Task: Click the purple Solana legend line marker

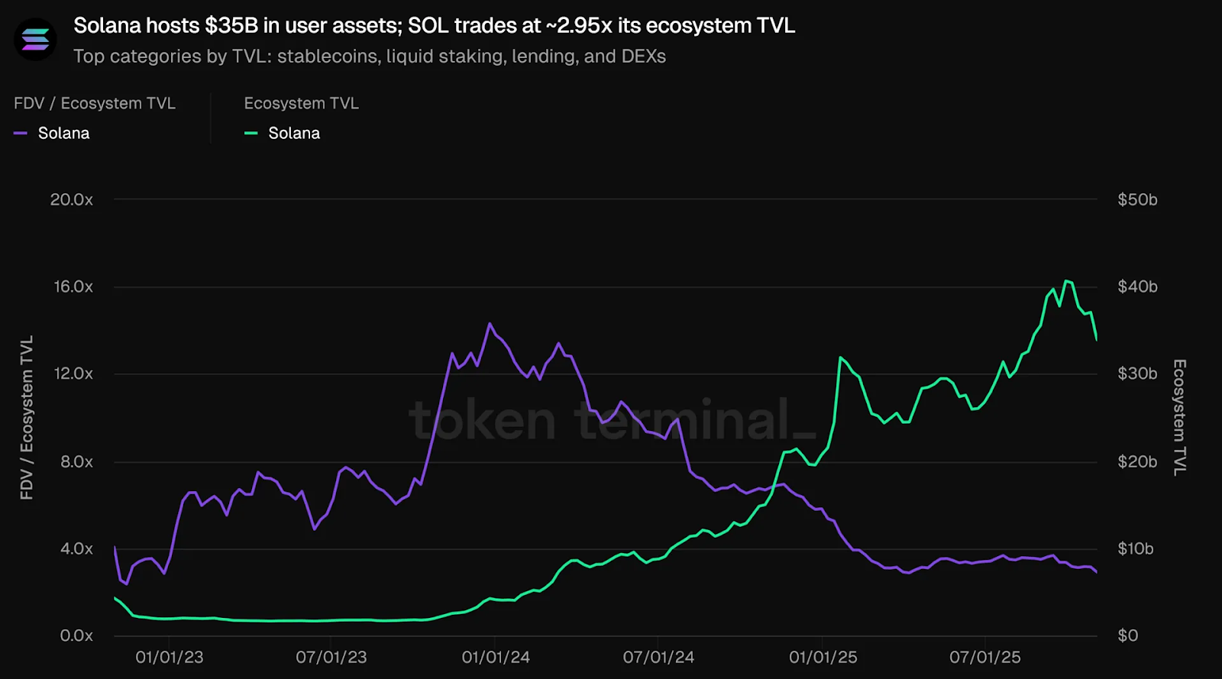Action: click(21, 134)
